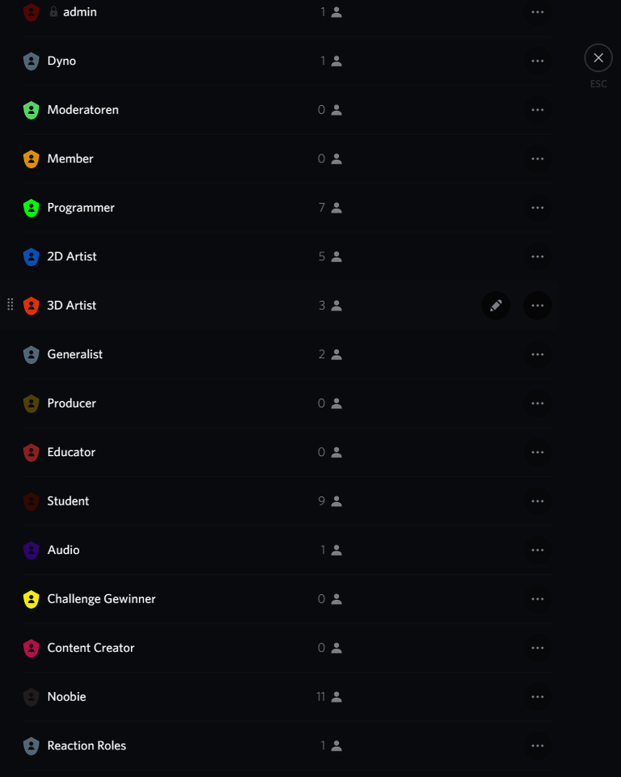This screenshot has height=777, width=621.
Task: Click the lock icon next to admin
Action: pos(54,12)
